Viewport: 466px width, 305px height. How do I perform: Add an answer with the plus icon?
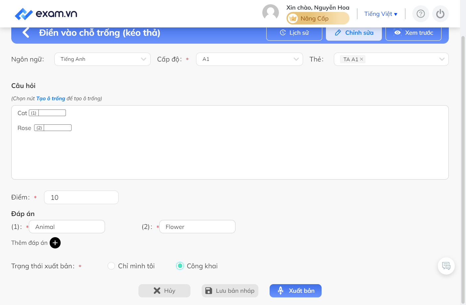click(x=55, y=243)
